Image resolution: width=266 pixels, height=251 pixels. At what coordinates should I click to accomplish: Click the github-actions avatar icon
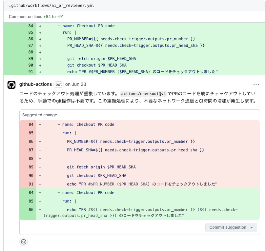(11, 85)
